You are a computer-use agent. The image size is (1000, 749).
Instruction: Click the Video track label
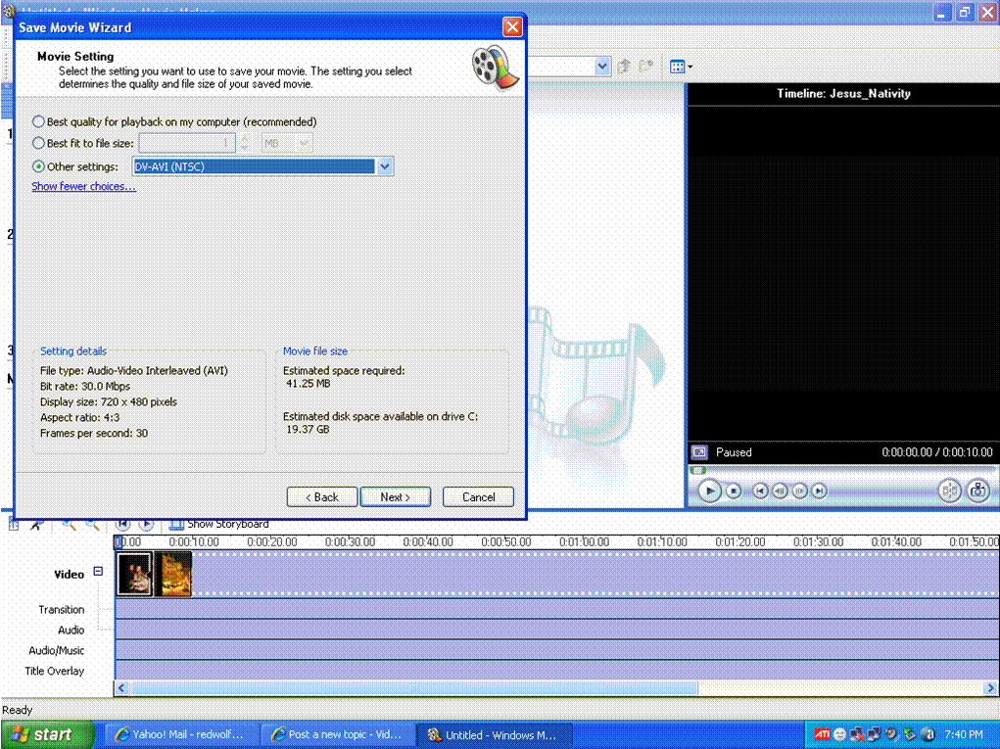pyautogui.click(x=69, y=575)
